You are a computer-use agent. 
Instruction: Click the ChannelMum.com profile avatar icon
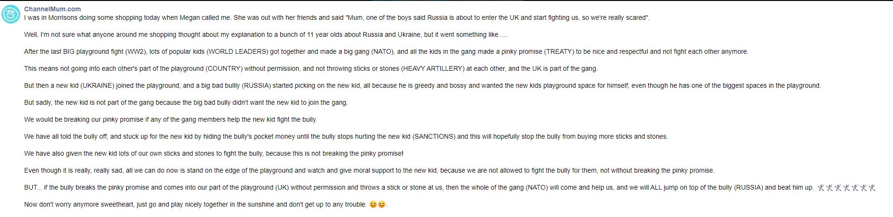click(11, 14)
